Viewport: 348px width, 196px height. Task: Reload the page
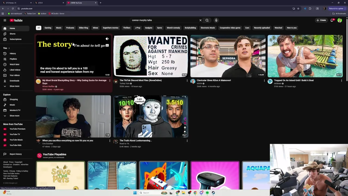click(13, 8)
